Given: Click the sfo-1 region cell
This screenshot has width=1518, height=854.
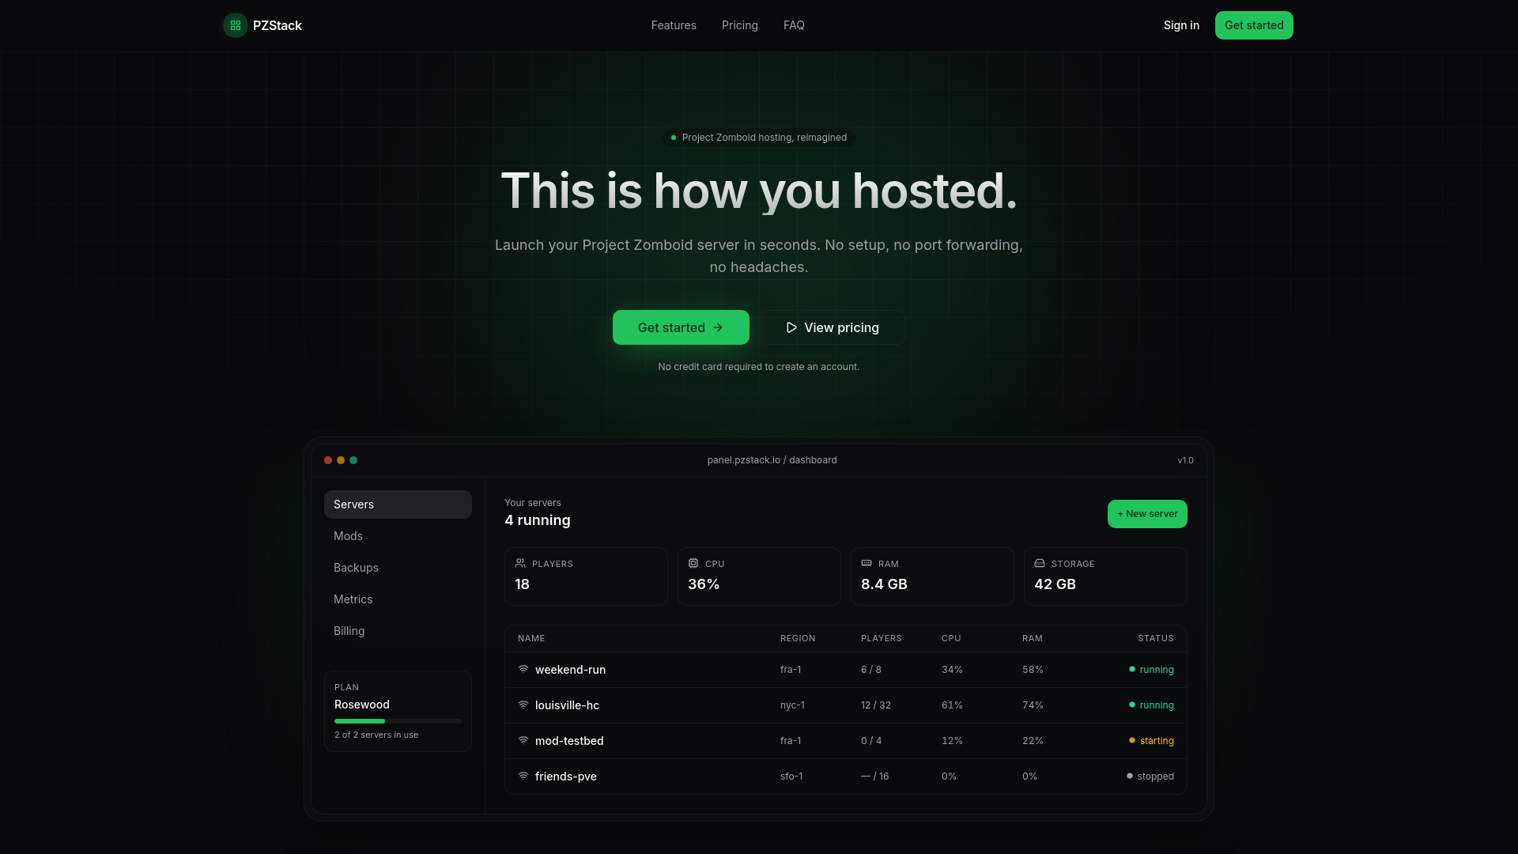Looking at the screenshot, I should point(791,777).
